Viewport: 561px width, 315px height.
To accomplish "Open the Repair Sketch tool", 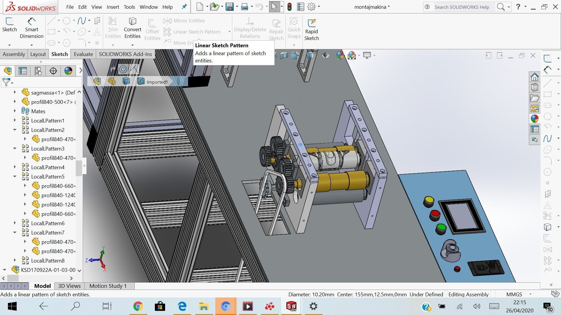I will click(276, 30).
